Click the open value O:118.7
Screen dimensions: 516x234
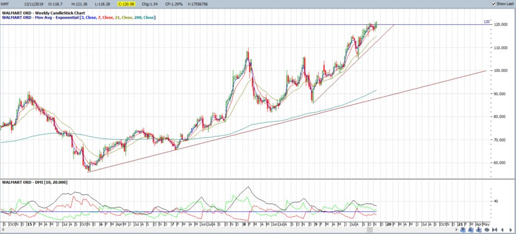[55, 4]
